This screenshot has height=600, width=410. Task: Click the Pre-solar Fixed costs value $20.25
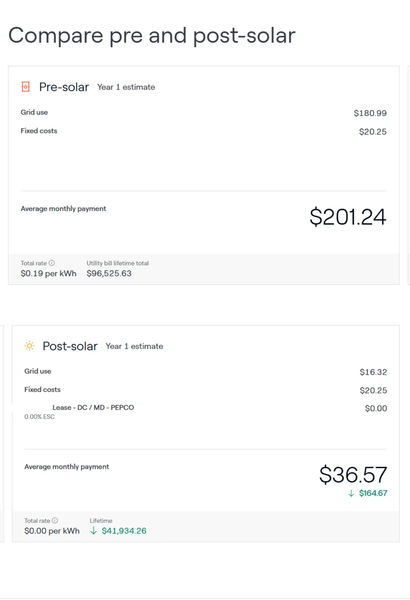[373, 132]
